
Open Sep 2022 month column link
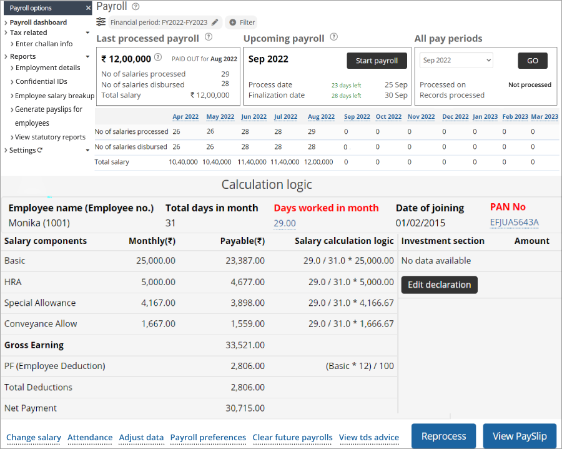tap(357, 117)
